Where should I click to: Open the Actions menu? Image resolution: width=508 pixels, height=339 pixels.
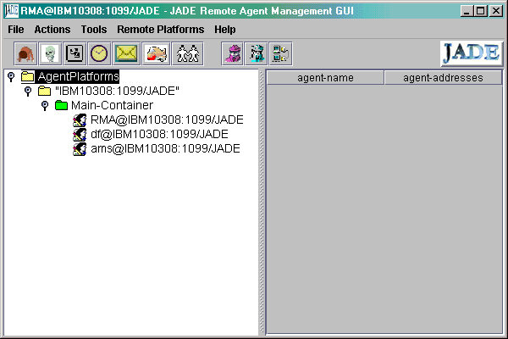click(52, 30)
